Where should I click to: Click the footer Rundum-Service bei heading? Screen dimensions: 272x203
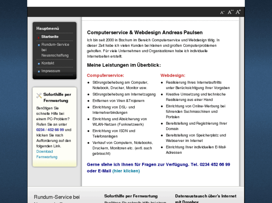coord(57,197)
